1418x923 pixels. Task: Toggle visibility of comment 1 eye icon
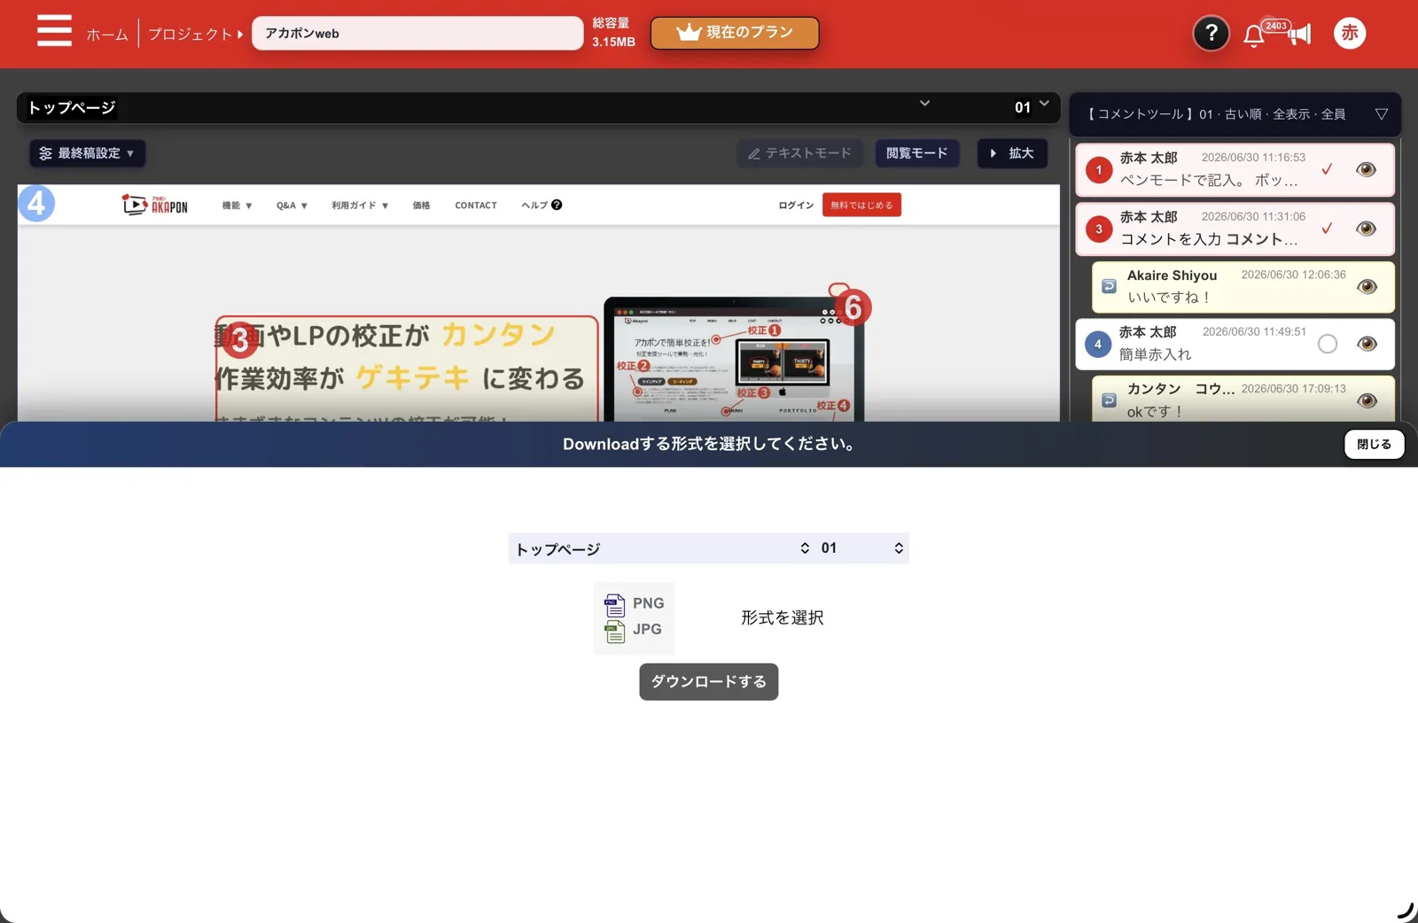tap(1366, 169)
